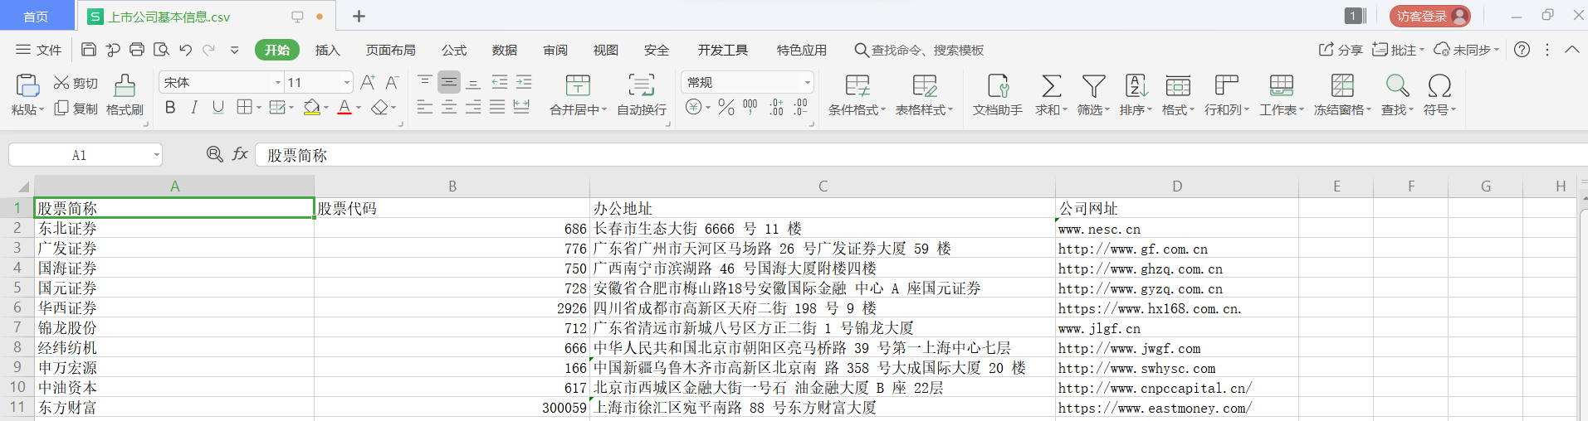Apply thousands separator 000 format
The height and width of the screenshot is (421, 1588).
[x=750, y=107]
